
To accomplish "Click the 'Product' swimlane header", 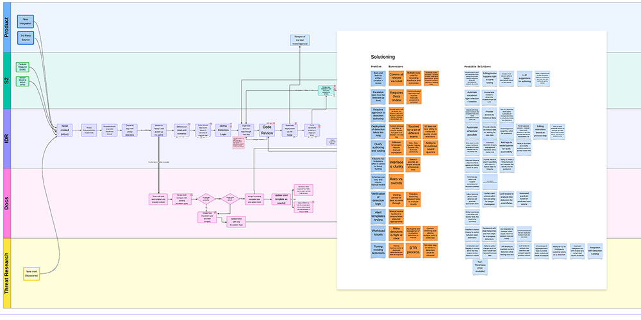I will (x=7, y=28).
